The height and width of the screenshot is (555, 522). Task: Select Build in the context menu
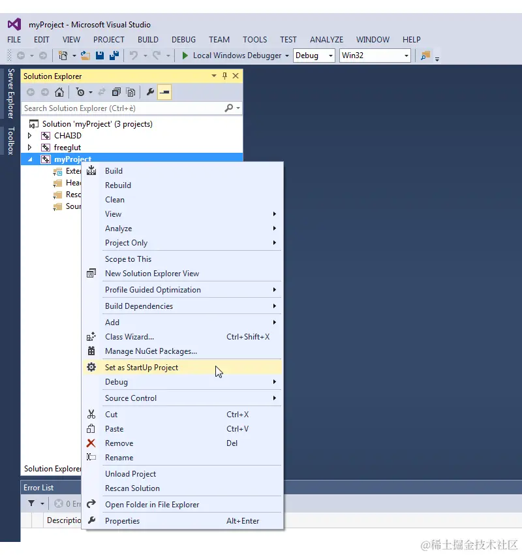click(182, 171)
